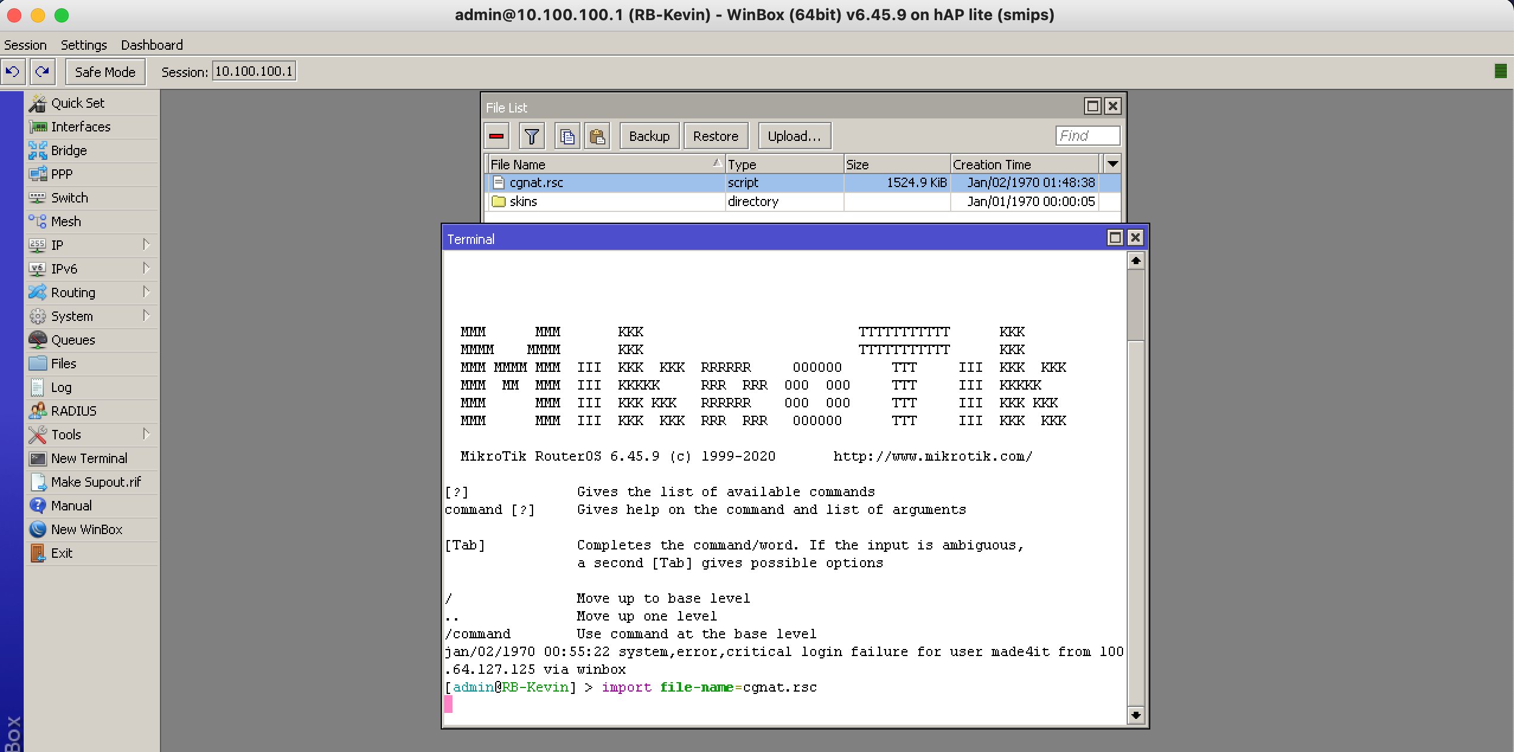Image resolution: width=1514 pixels, height=752 pixels.
Task: Click the Upload... button
Action: (794, 136)
